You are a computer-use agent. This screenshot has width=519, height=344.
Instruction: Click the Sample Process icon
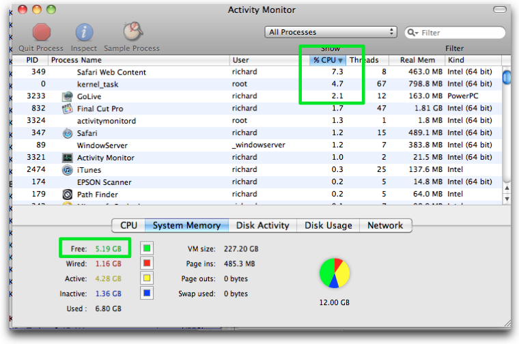132,31
